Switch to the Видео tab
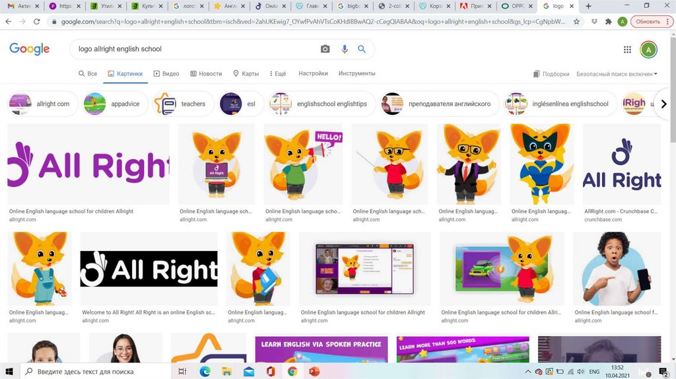The height and width of the screenshot is (379, 676). pyautogui.click(x=166, y=74)
